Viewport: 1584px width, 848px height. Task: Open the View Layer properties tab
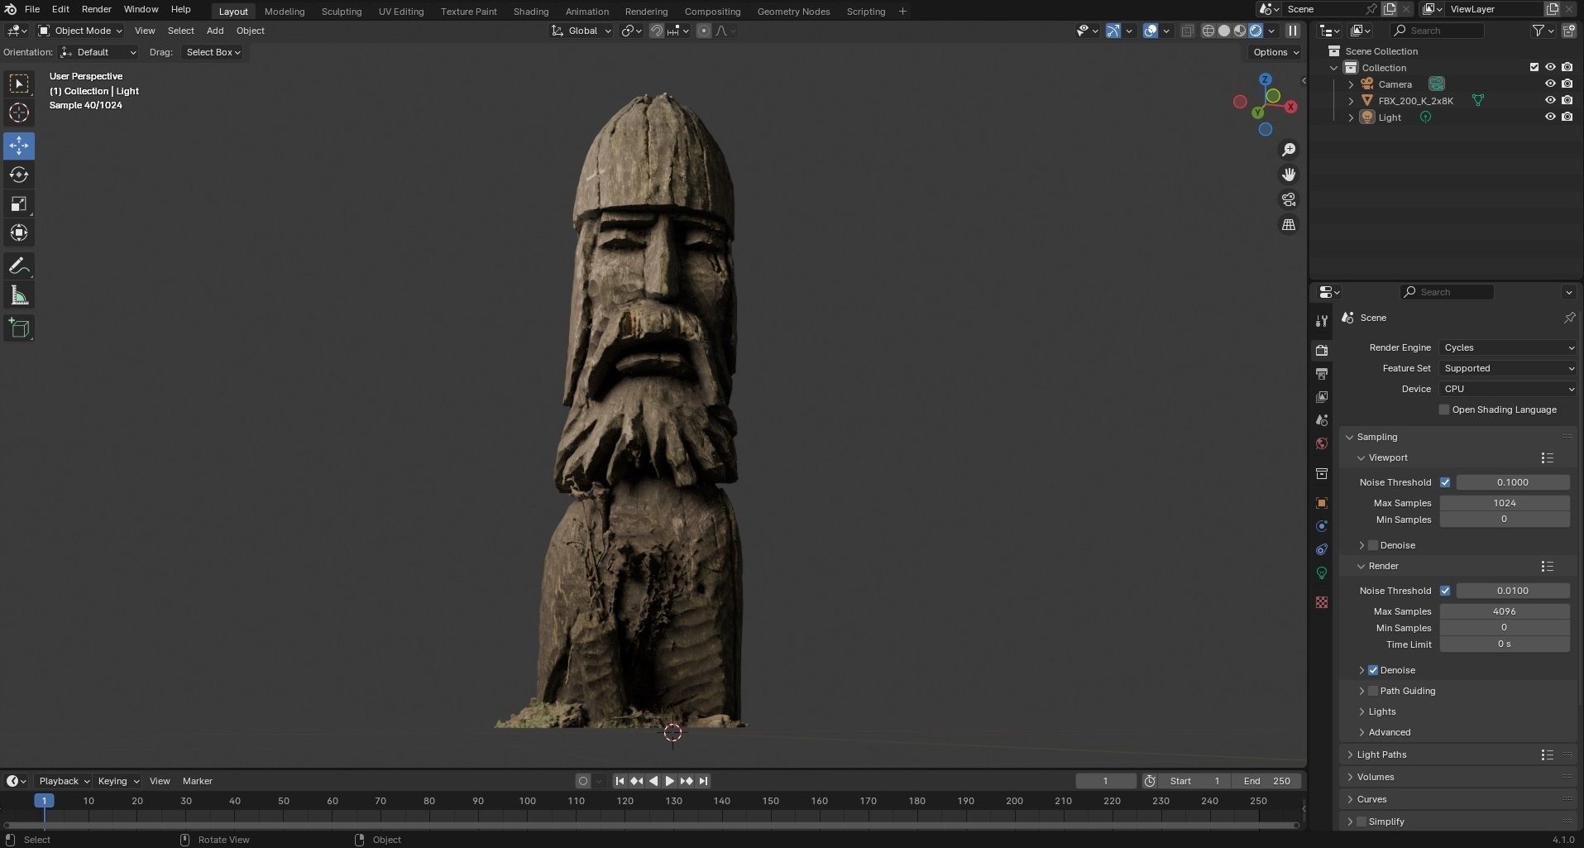(1322, 397)
